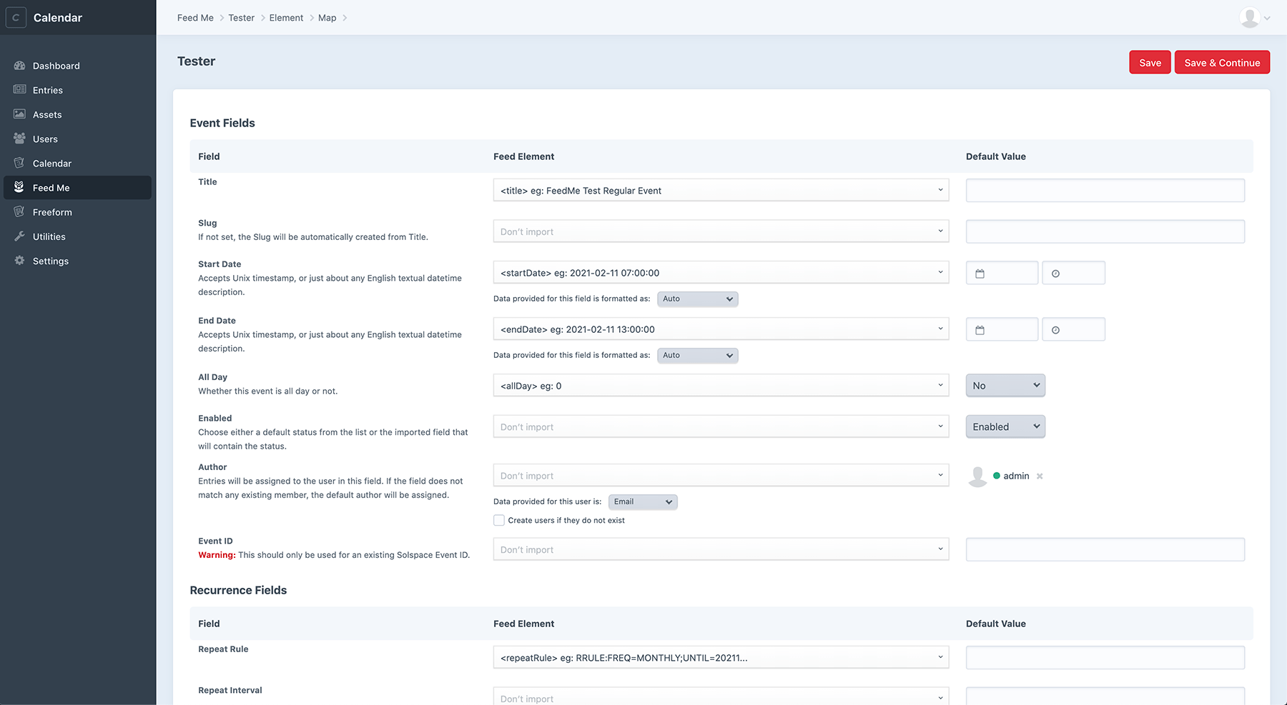Image resolution: width=1287 pixels, height=705 pixels.
Task: Click Feed Me breadcrumb link
Action: click(x=195, y=18)
